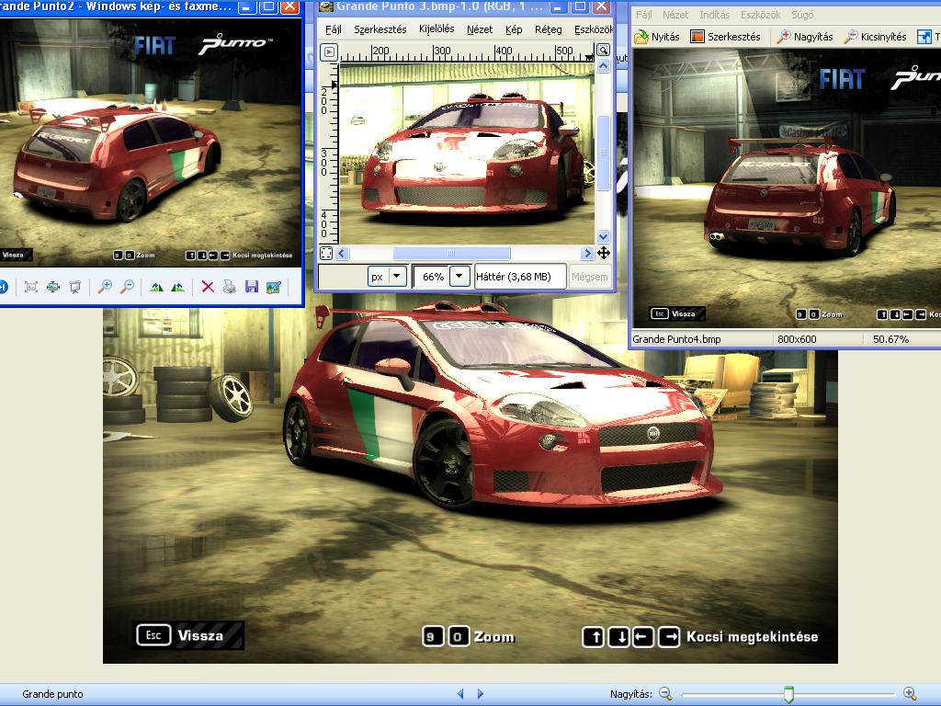This screenshot has width=941, height=706.
Task: Open the px unit dropdown in GIMP
Action: (399, 277)
